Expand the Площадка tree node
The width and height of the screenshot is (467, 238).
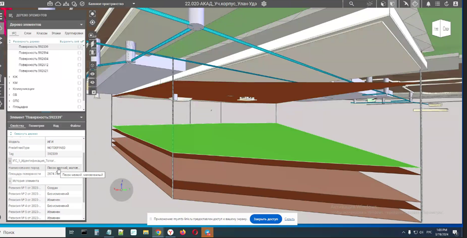click(10, 107)
